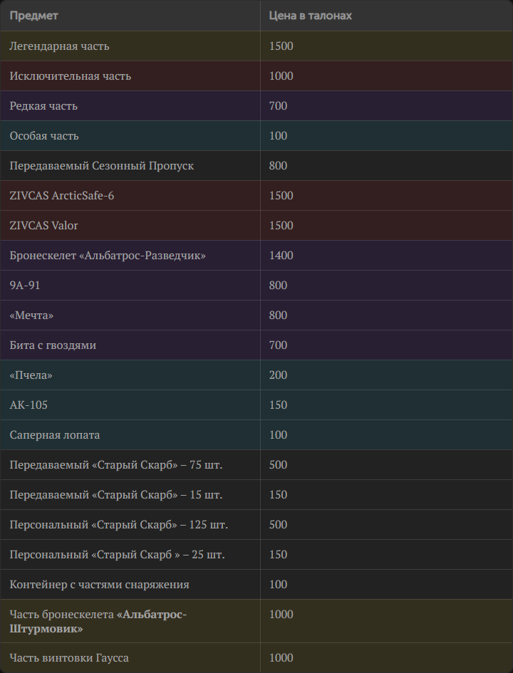Select the «Бита с гвоздями» entry

pyautogui.click(x=53, y=345)
